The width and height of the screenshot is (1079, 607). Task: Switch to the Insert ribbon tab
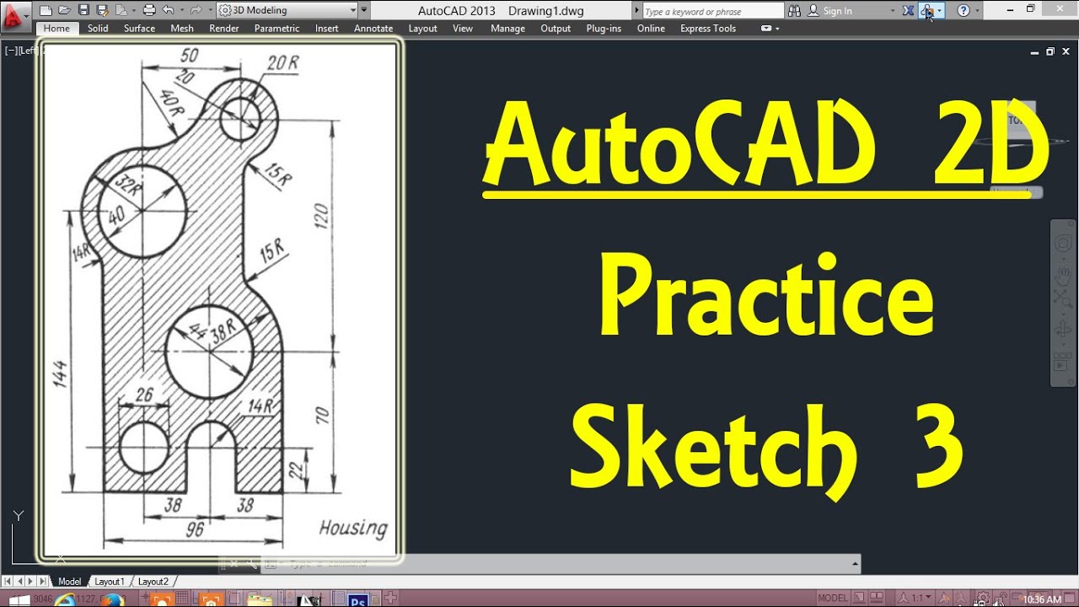pos(327,28)
